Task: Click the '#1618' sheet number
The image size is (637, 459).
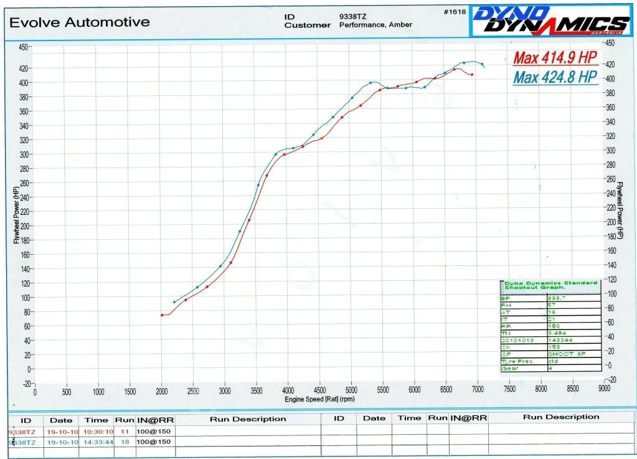Action: click(455, 12)
